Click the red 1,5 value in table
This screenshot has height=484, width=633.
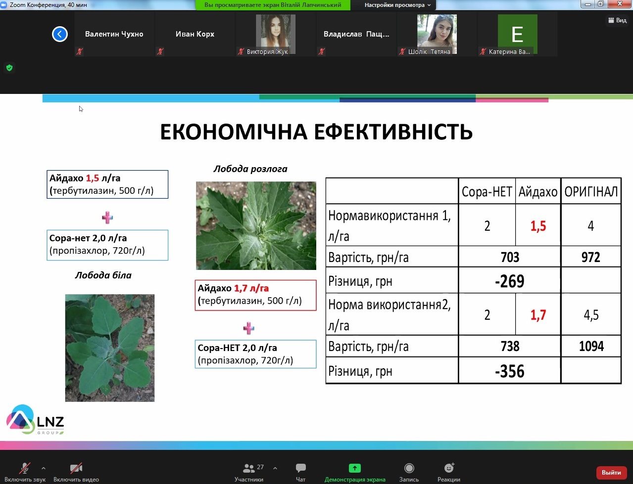pyautogui.click(x=538, y=226)
